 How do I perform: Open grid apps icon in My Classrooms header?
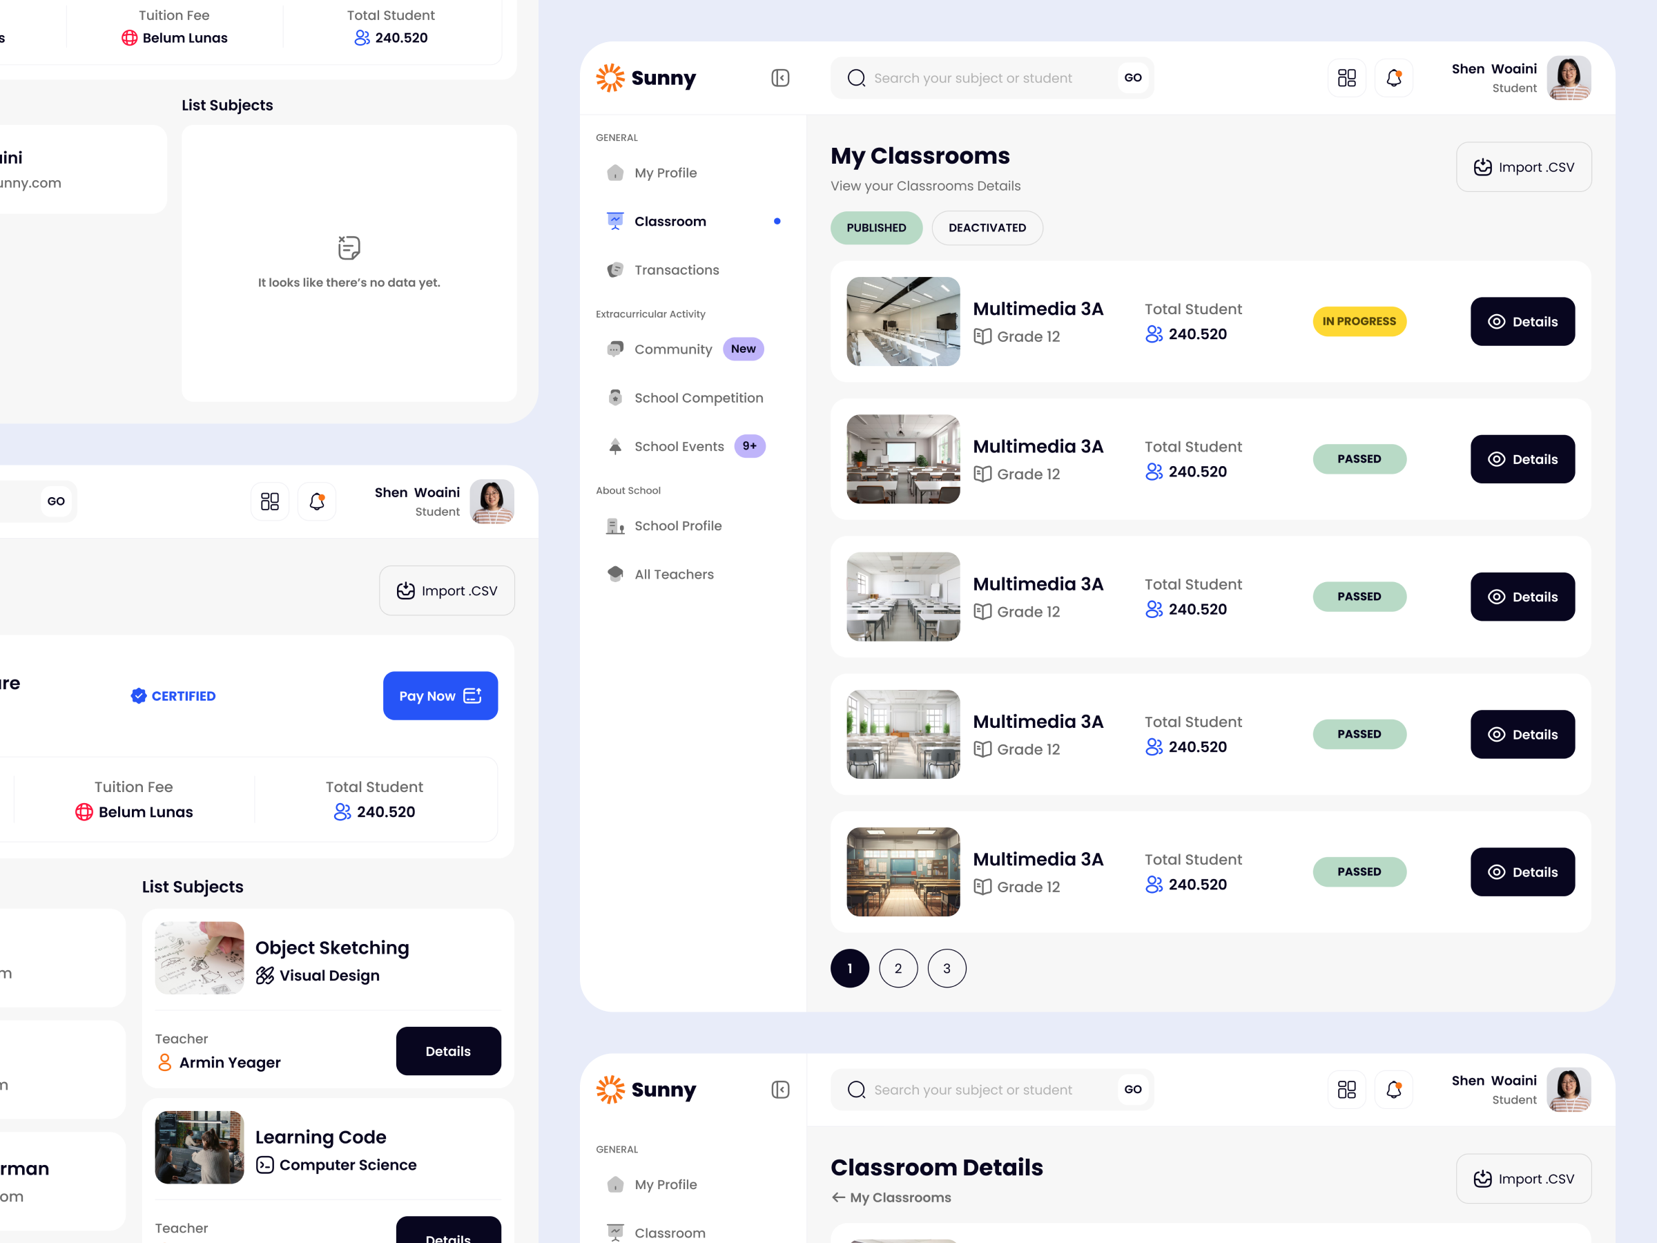pos(1346,78)
